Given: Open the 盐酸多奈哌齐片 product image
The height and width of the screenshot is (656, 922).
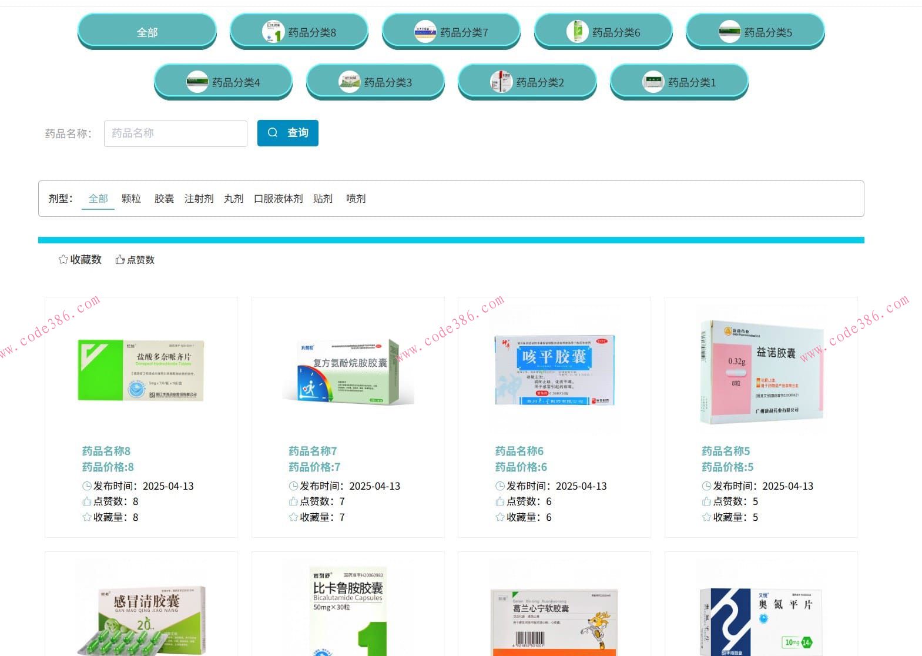Looking at the screenshot, I should tap(141, 370).
